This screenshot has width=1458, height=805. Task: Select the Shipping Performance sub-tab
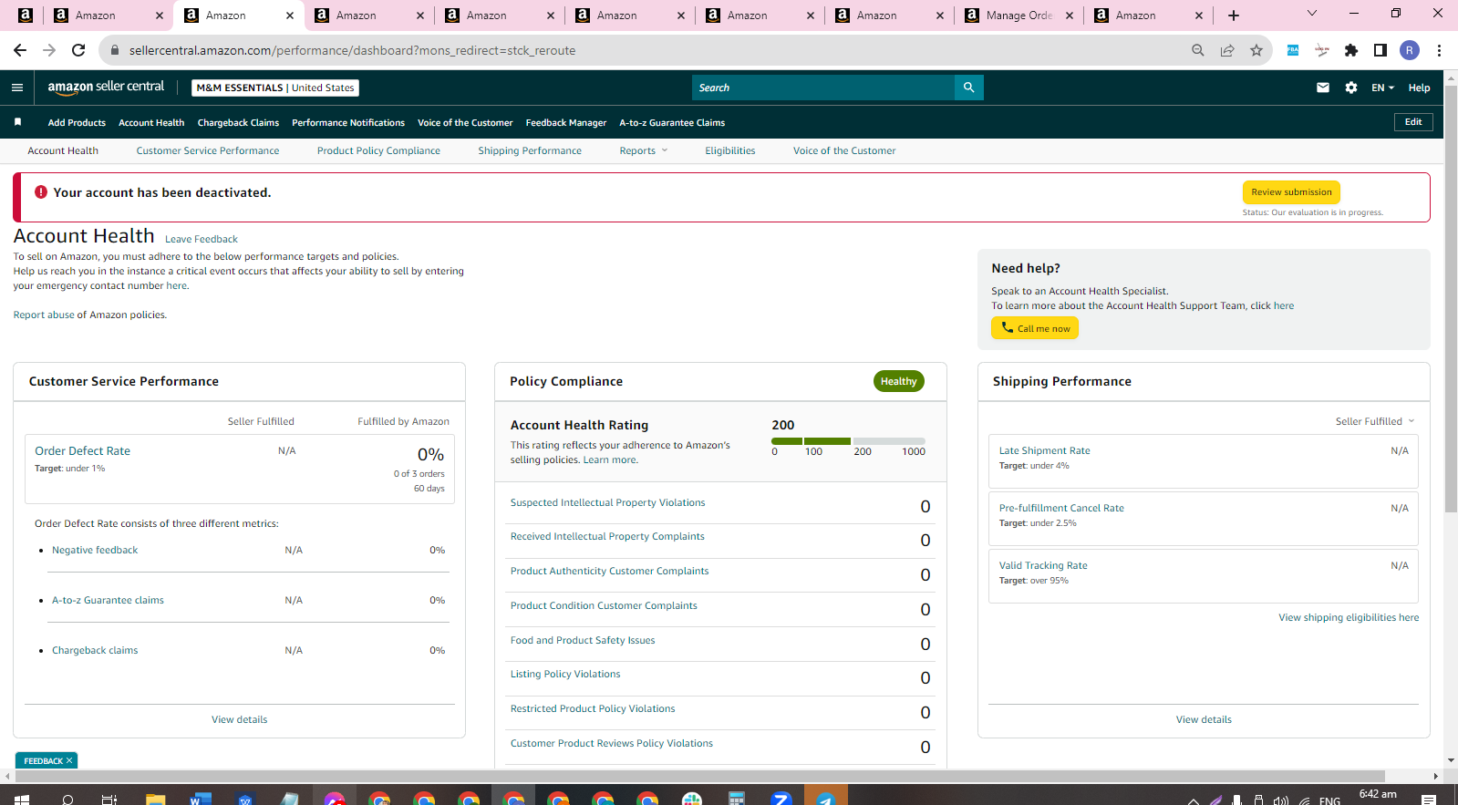(530, 150)
